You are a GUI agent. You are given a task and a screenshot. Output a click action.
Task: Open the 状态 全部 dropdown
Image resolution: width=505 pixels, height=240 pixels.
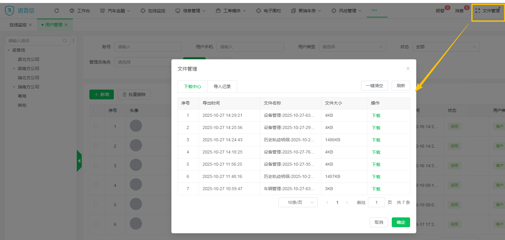446,47
